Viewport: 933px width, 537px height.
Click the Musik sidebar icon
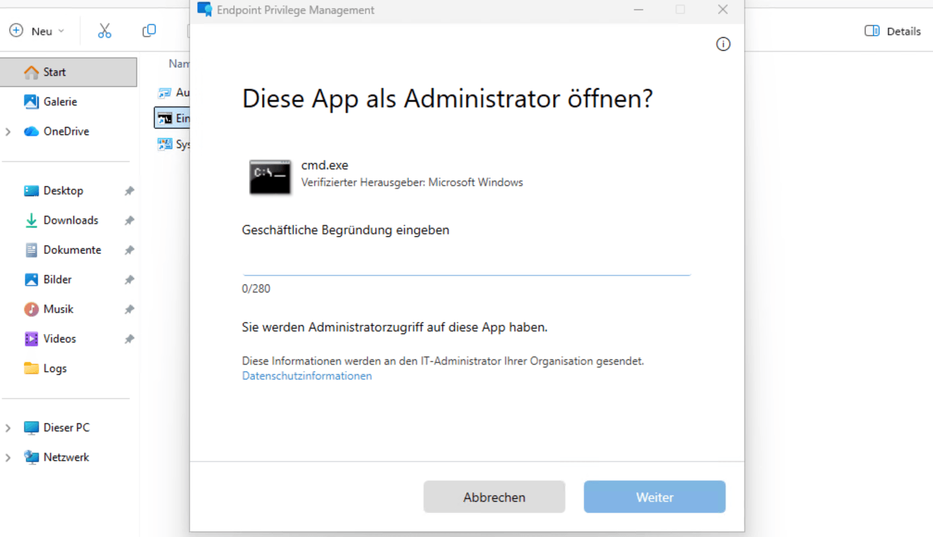click(x=32, y=309)
